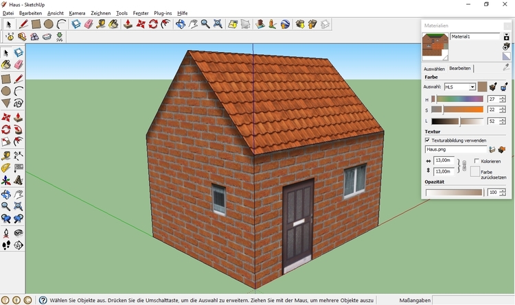Select the 3D Text tool in left toolbar
The height and width of the screenshot is (305, 515).
click(x=19, y=180)
